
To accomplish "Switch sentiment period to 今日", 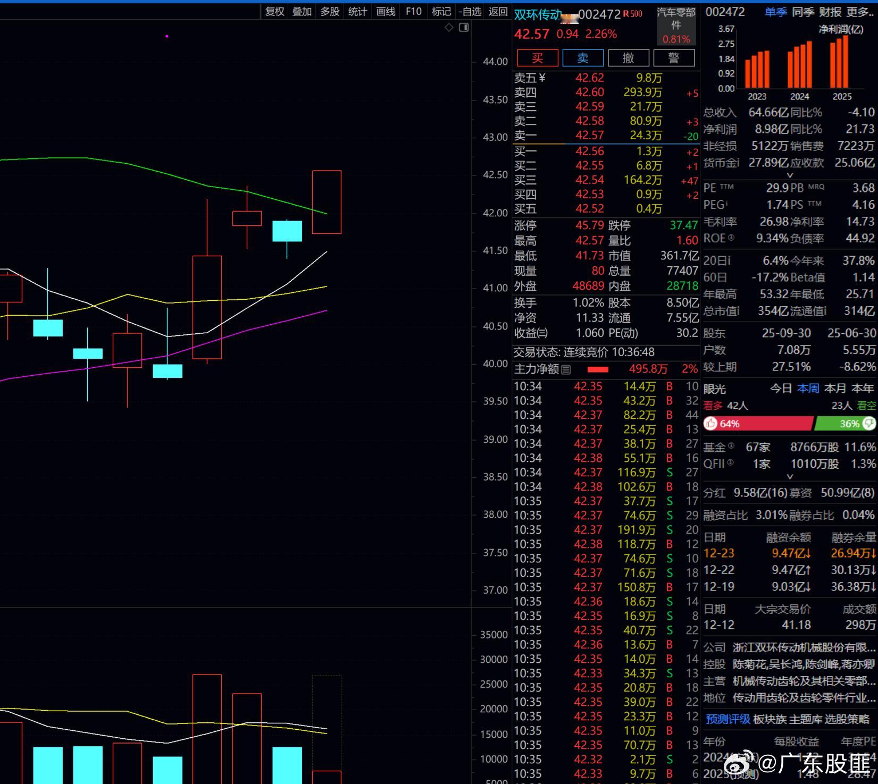I will click(781, 389).
